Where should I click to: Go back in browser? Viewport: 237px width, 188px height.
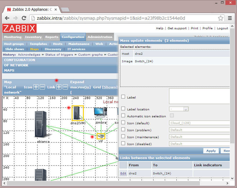7,18
